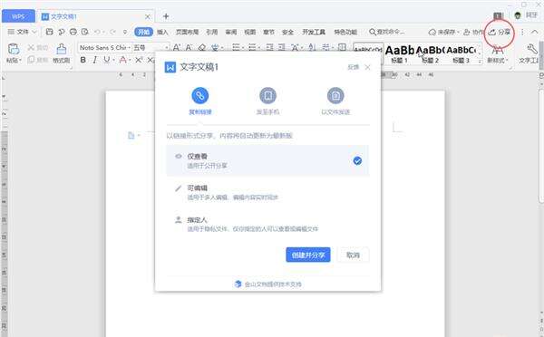Viewport: 544px width, 337px height.
Task: Click the font color A swatch
Action: [x=122, y=60]
